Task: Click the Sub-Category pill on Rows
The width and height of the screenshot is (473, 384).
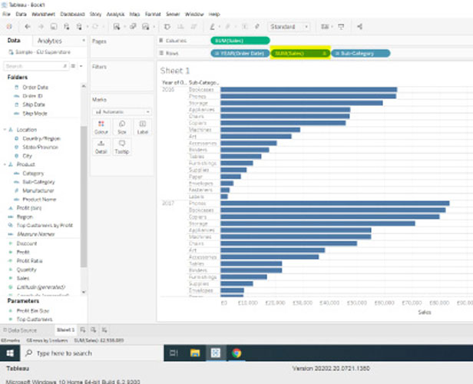Action: click(361, 54)
